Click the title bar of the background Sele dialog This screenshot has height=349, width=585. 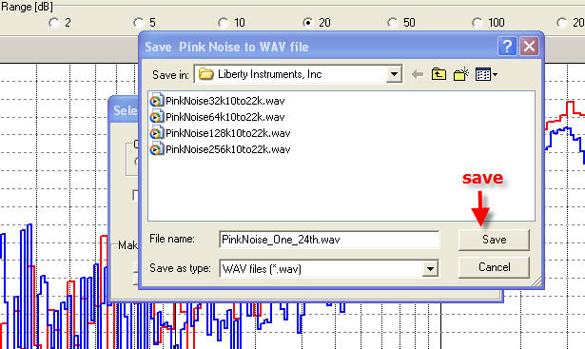[124, 110]
